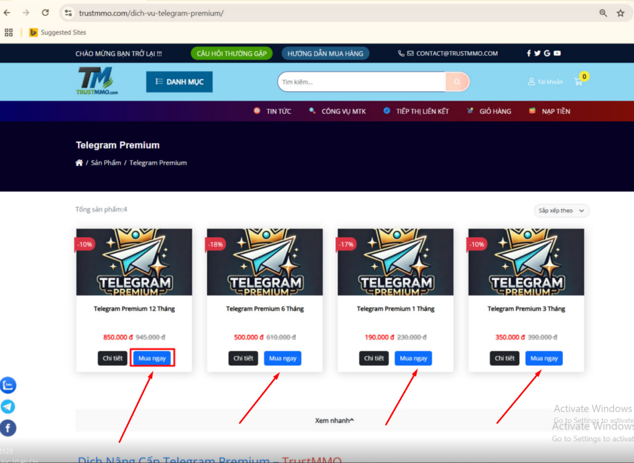Viewport: 634px width, 463px height.
Task: Click the browser address bar URL
Action: coord(151,13)
